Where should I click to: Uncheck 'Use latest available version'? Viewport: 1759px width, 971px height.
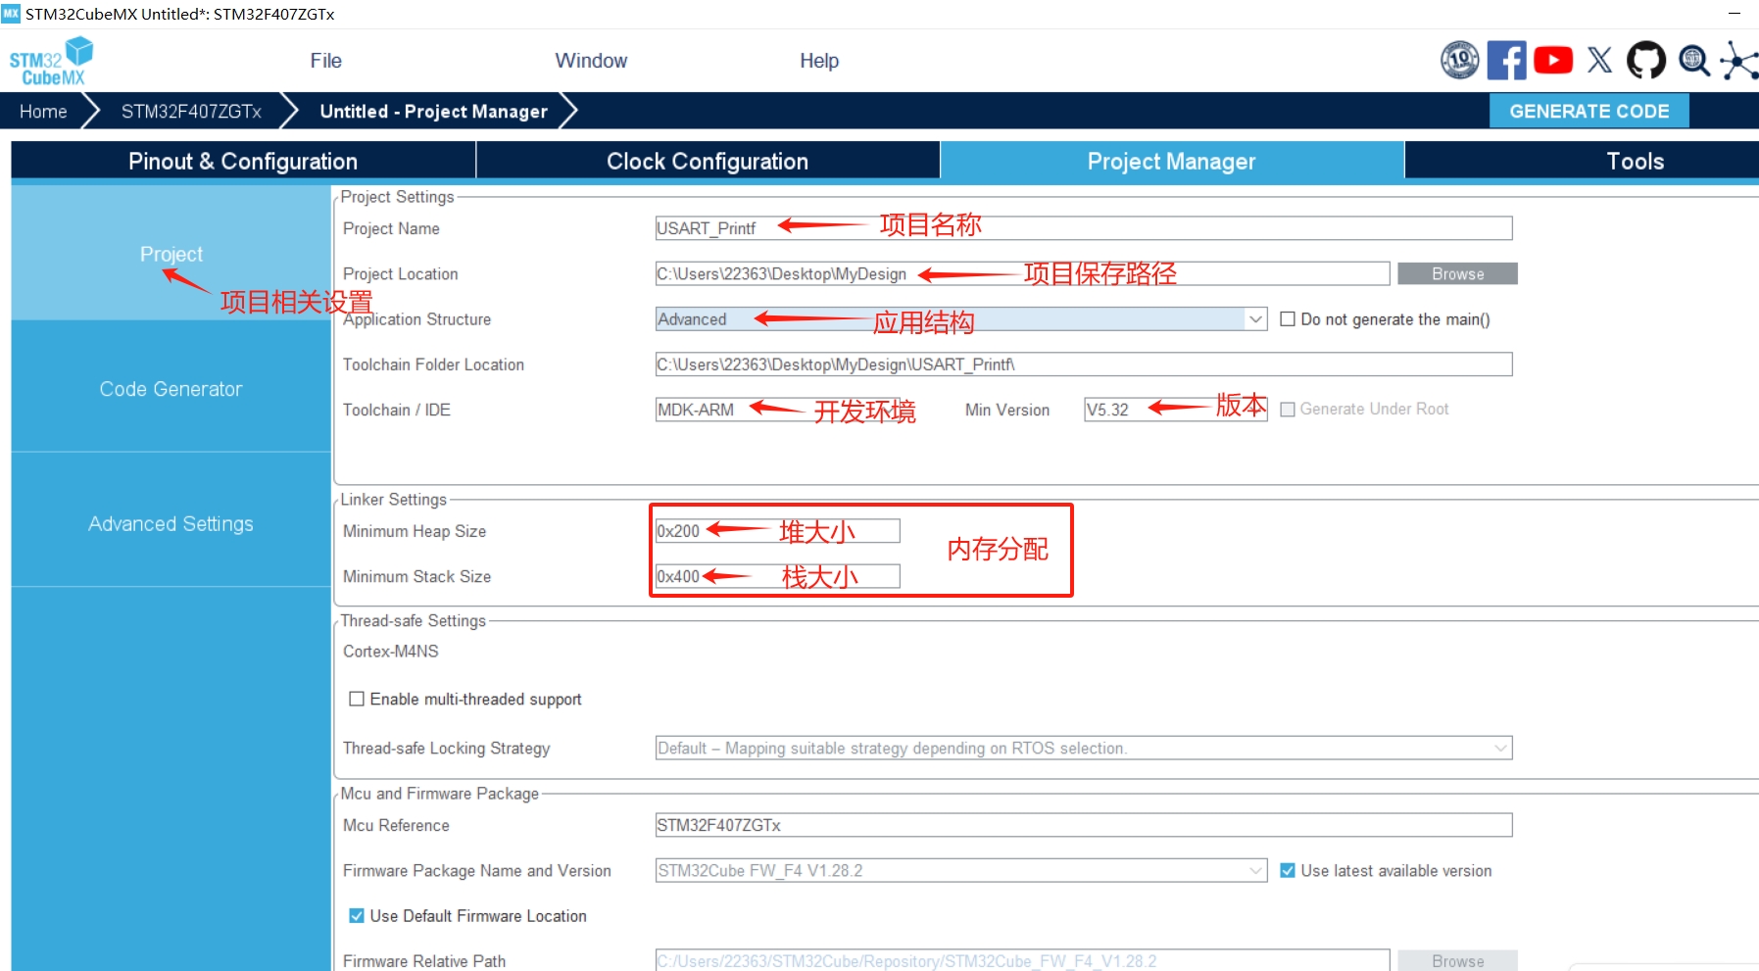[1287, 870]
